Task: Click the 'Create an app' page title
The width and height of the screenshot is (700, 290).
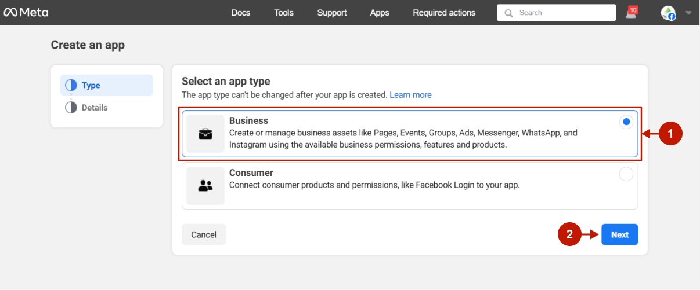Action: click(x=88, y=45)
